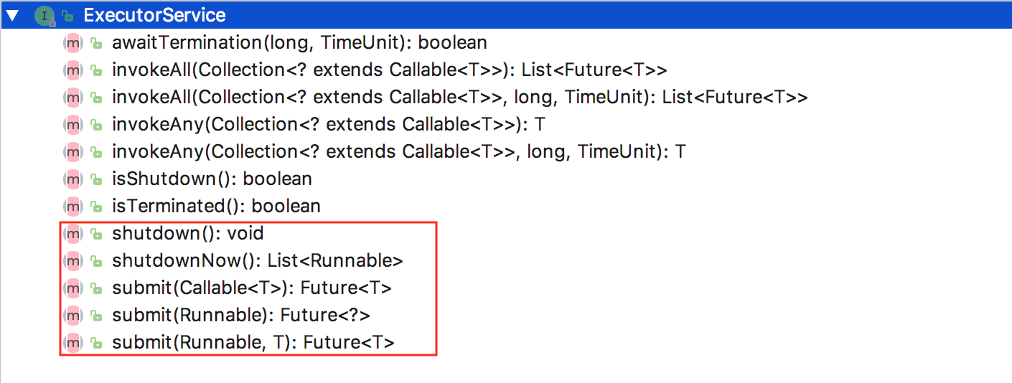
Task: Click method icon beside isTerminated()
Action: pyautogui.click(x=72, y=206)
